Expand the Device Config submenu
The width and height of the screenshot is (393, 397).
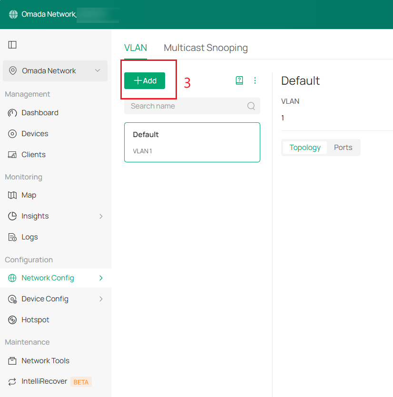pos(101,299)
